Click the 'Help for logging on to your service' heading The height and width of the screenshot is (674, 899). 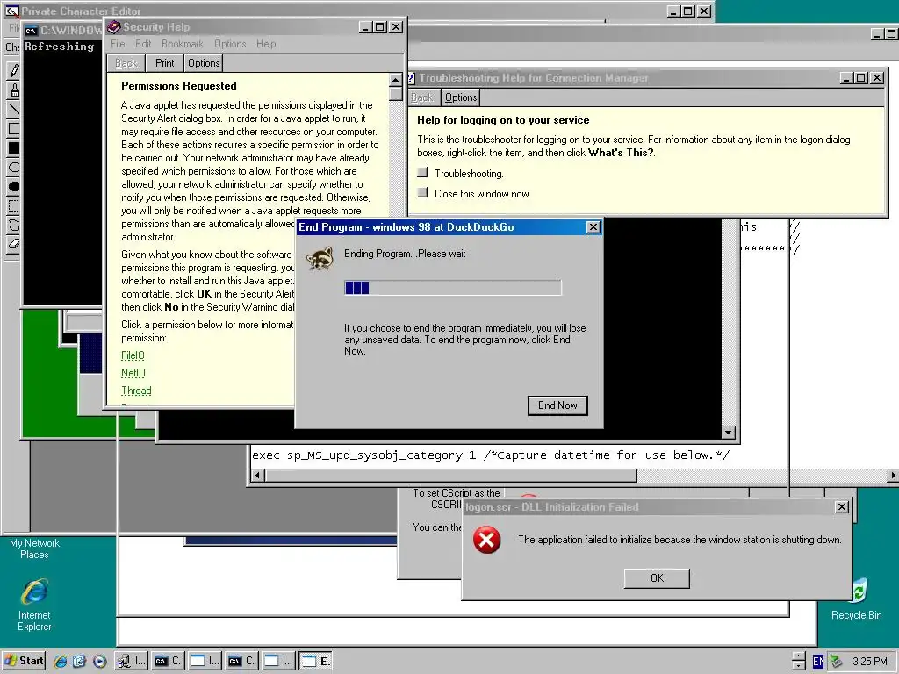503,119
